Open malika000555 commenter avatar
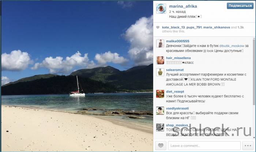The image size is (256, 152). point(160,43)
